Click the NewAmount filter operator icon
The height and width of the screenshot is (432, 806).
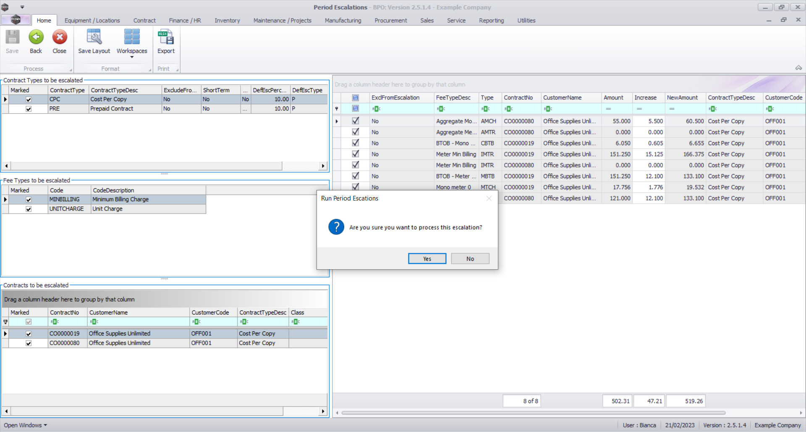(x=672, y=109)
